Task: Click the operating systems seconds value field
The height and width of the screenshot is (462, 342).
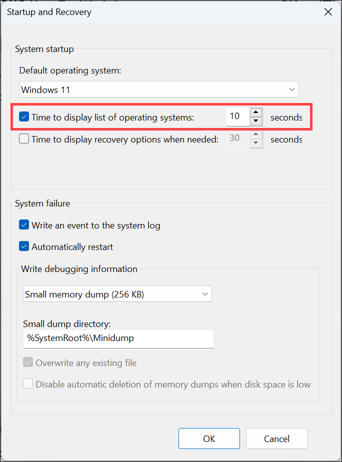Action: (x=236, y=117)
